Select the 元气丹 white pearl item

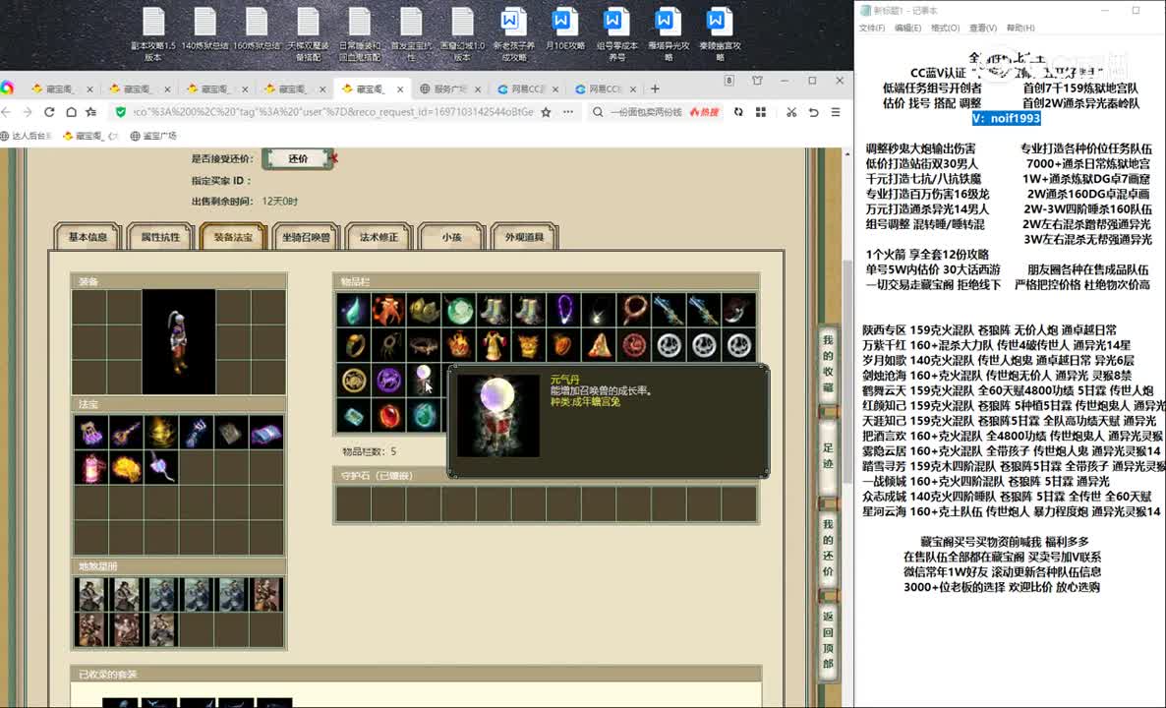point(424,380)
